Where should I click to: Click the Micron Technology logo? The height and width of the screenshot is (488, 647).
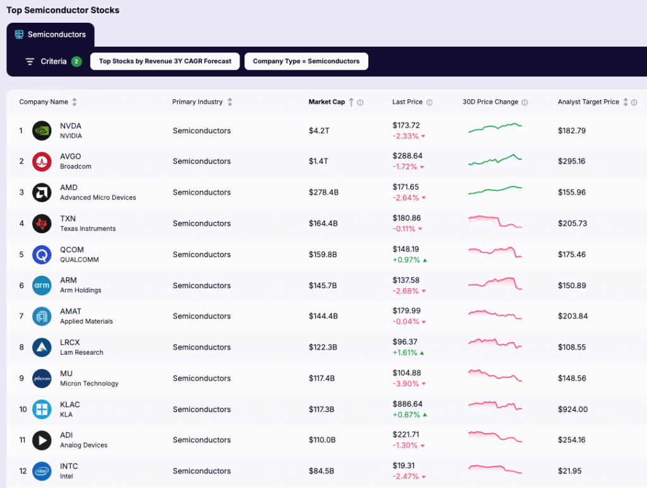click(x=42, y=379)
